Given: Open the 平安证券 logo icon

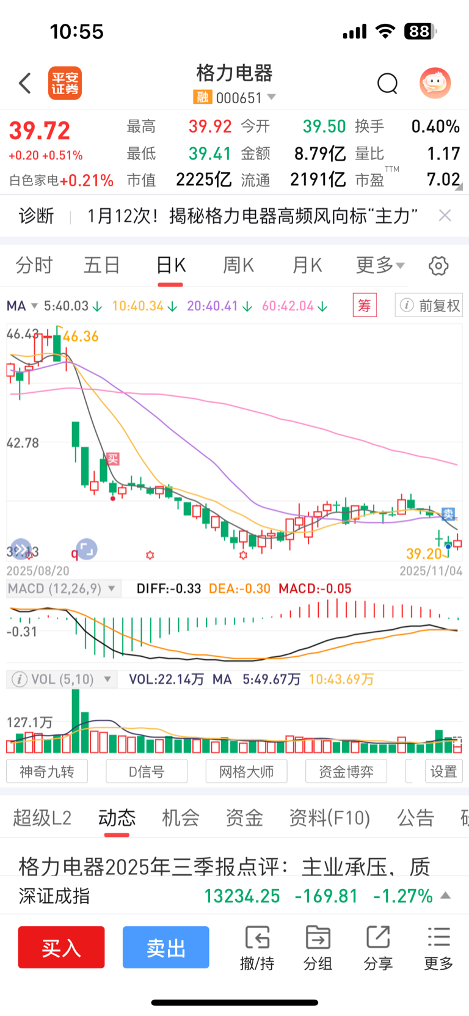Looking at the screenshot, I should click(x=65, y=83).
